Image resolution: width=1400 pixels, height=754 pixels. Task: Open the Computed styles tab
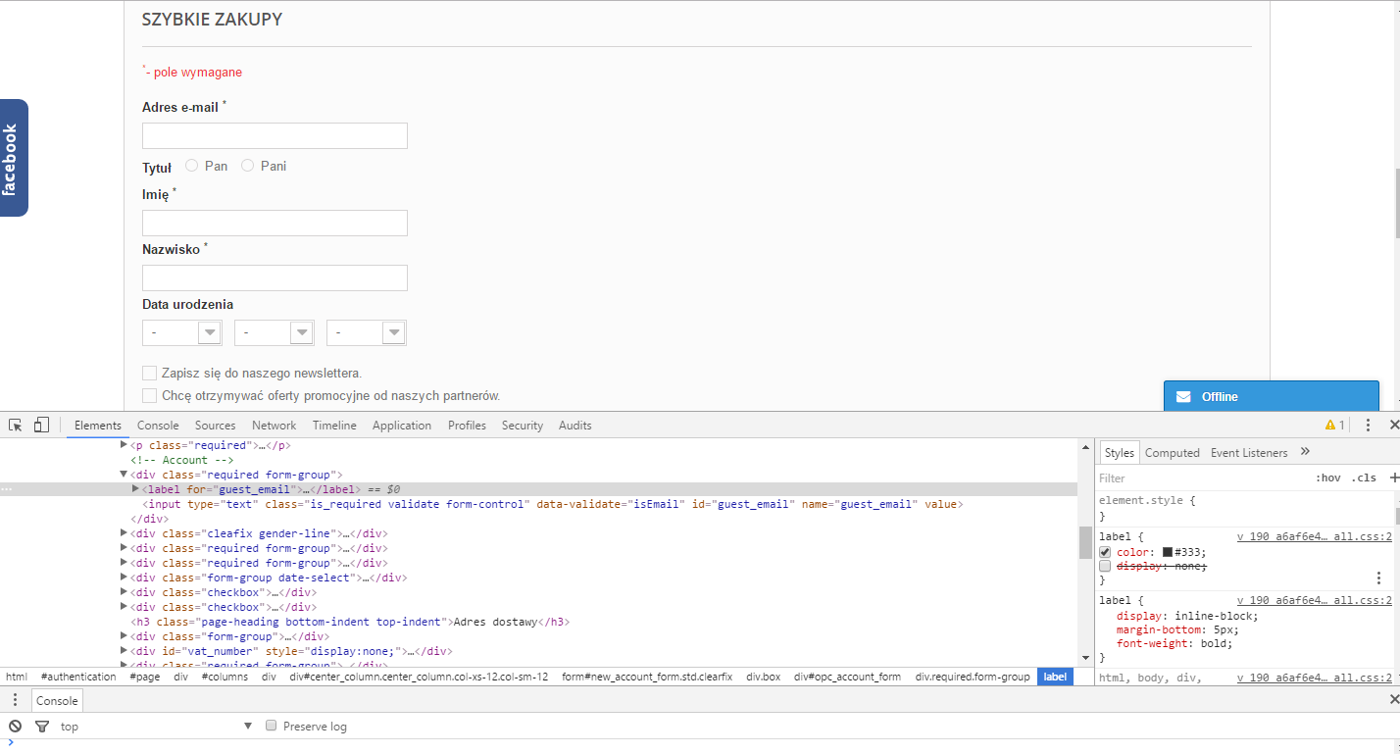(1172, 453)
